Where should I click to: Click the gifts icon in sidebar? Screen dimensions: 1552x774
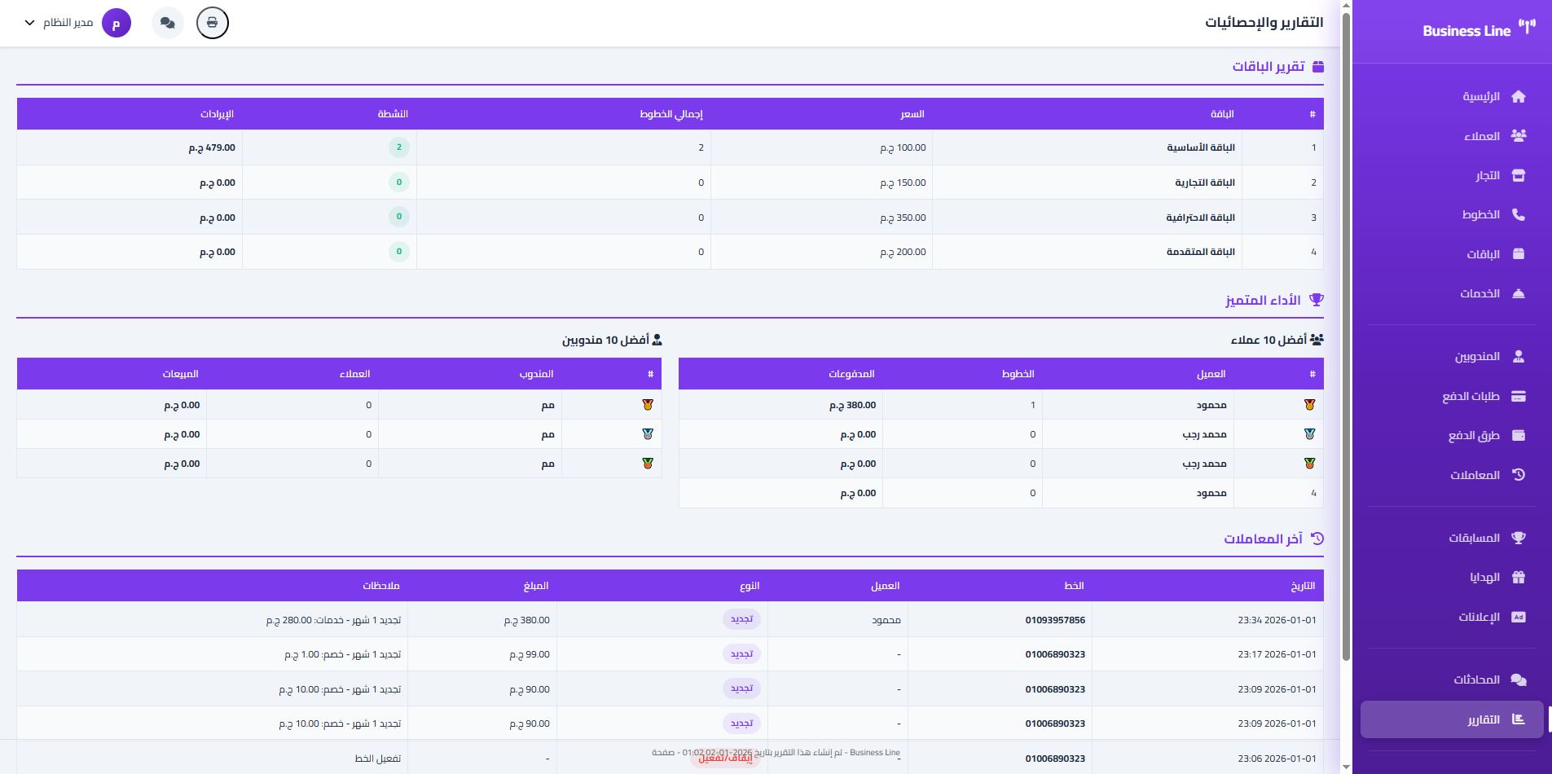1518,578
